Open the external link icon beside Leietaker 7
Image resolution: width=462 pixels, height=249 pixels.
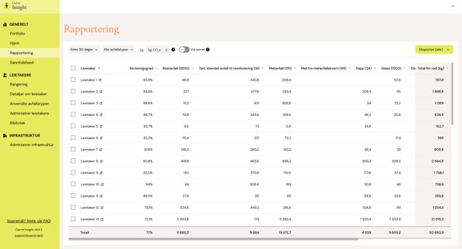tap(101, 150)
